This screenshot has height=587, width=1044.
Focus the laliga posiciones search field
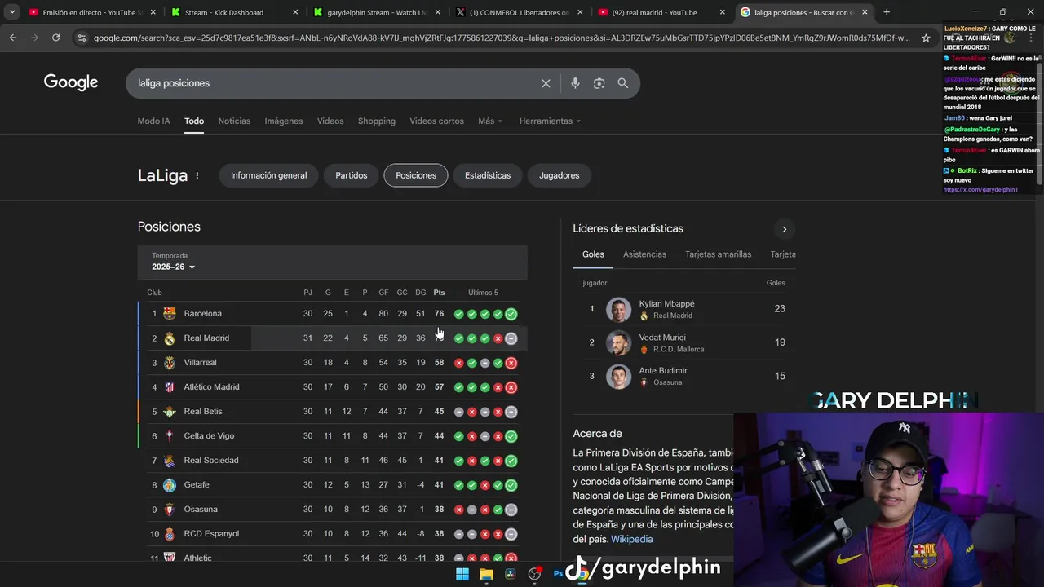334,83
